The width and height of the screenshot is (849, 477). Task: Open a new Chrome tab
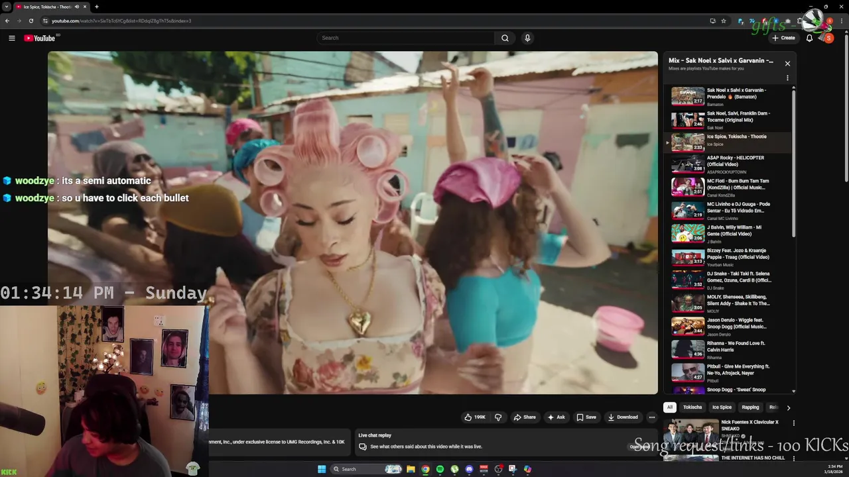tap(96, 7)
